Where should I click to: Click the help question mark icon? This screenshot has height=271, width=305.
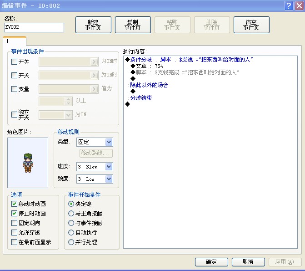click(x=289, y=5)
